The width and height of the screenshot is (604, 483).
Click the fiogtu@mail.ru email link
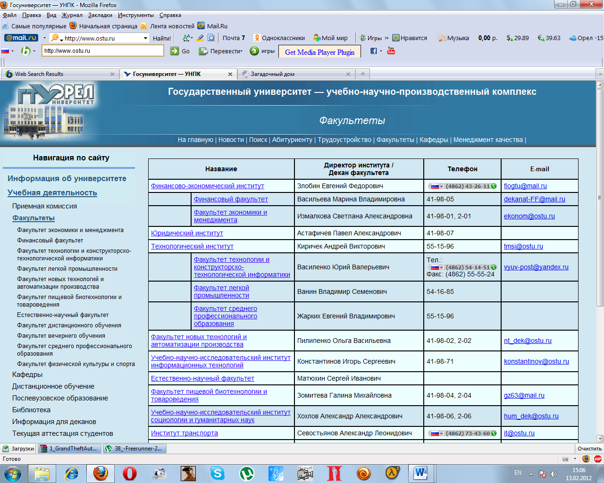click(x=525, y=186)
